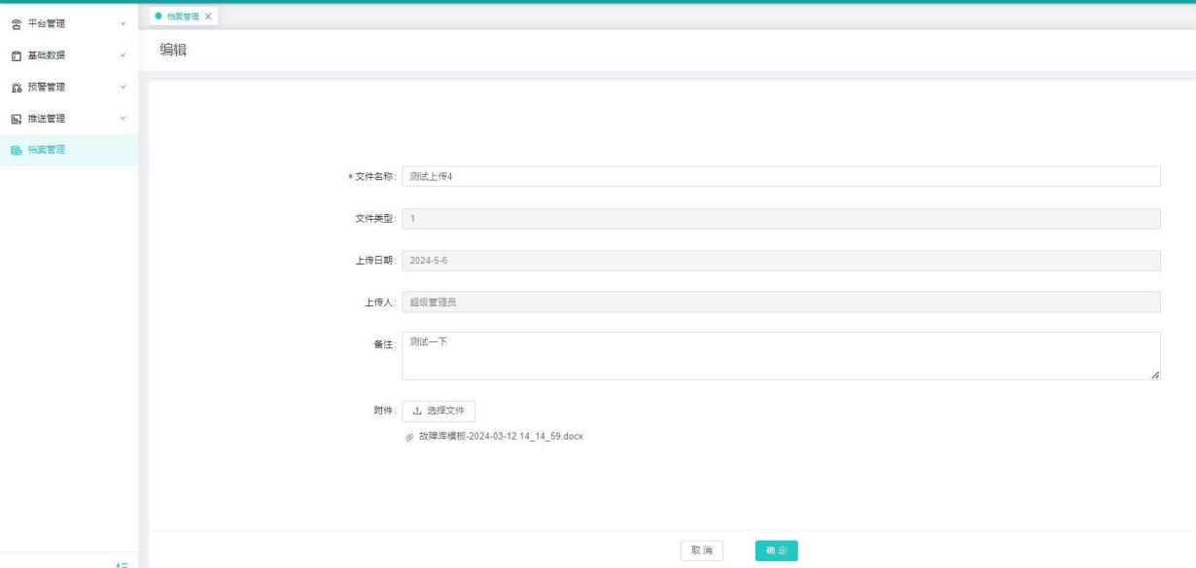Click the 档案管理 archive icon in sidebar
1196x568 pixels.
[17, 150]
